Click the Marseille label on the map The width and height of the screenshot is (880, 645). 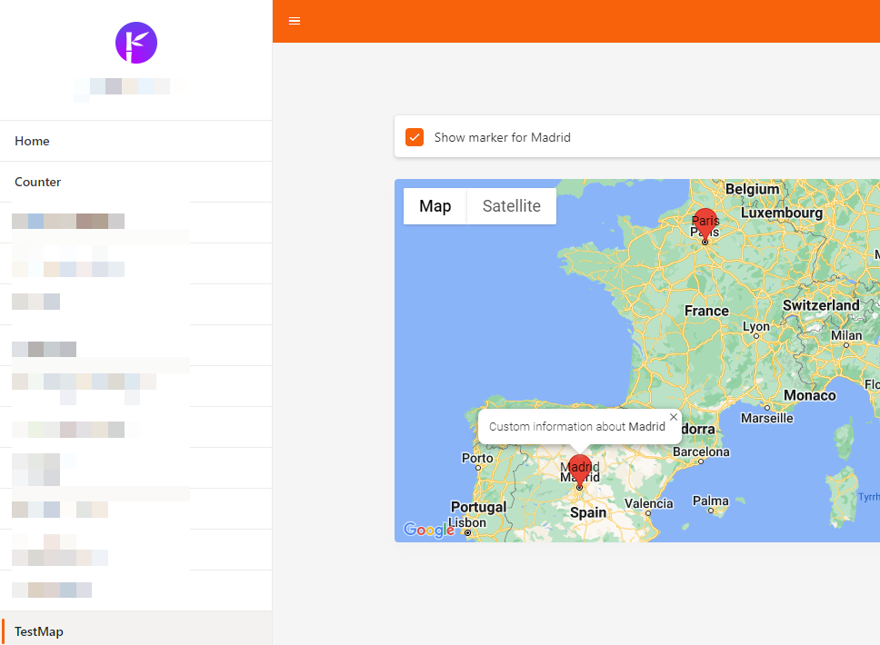tap(766, 418)
